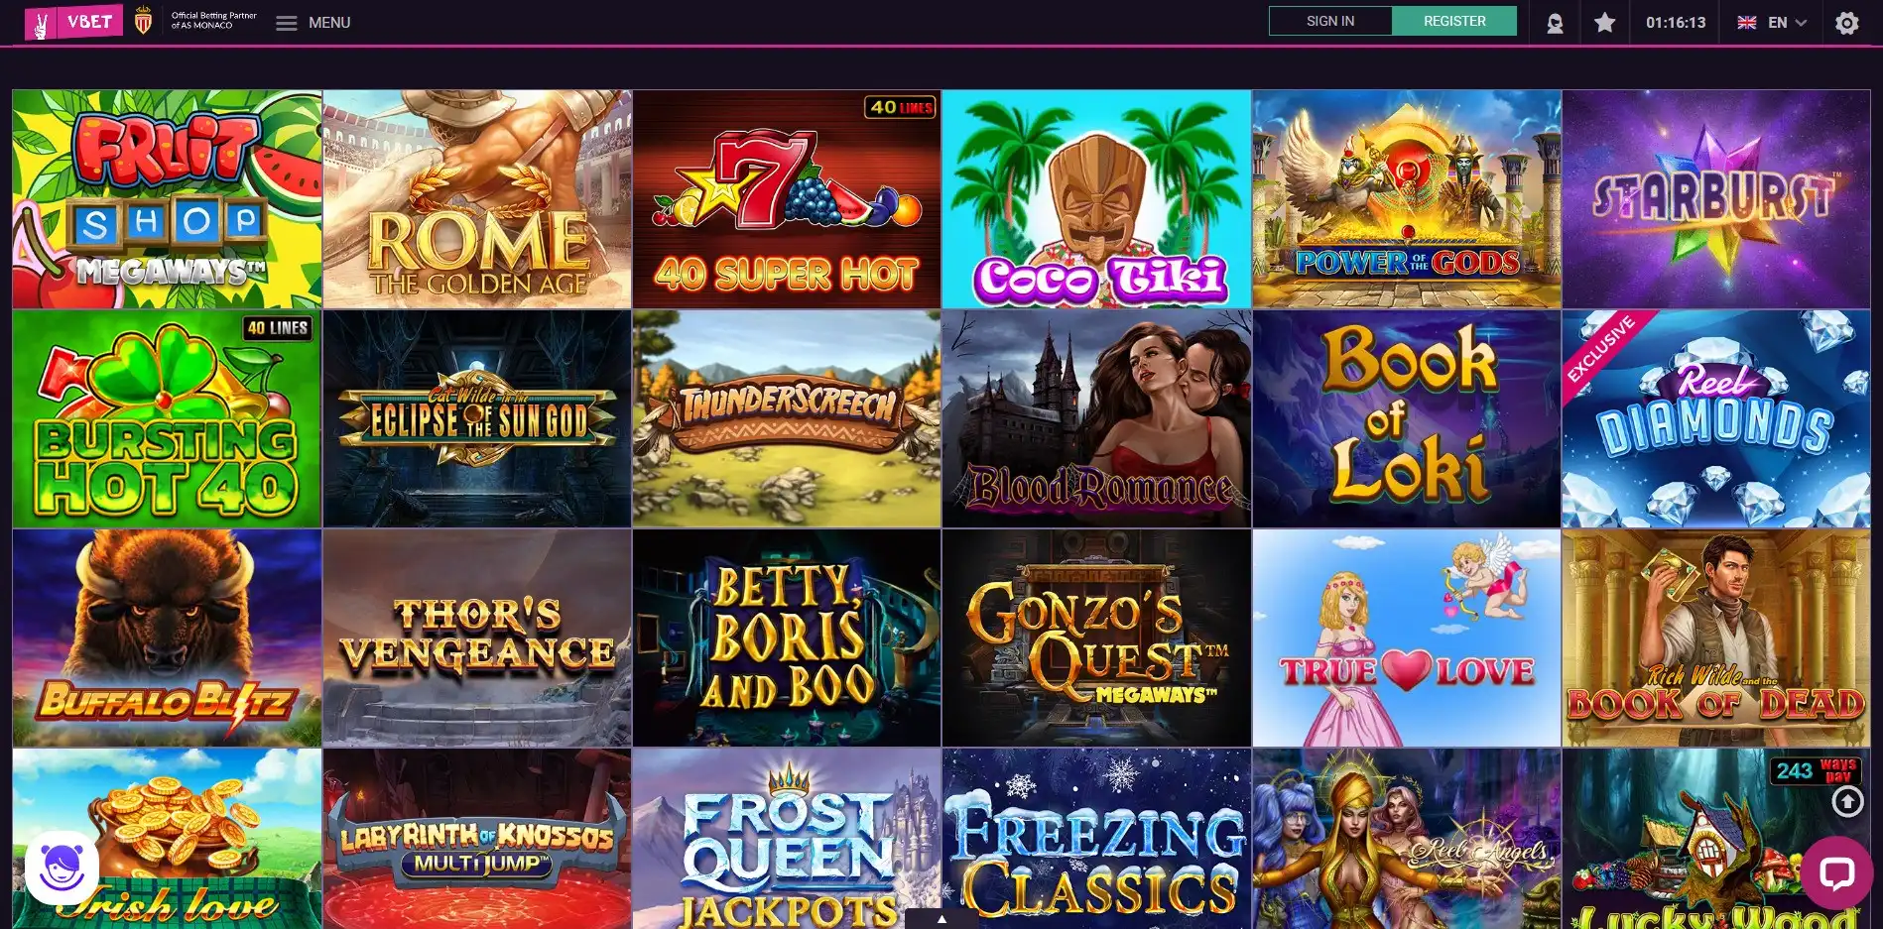1883x929 pixels.
Task: Open the Coco Tiki game tile
Action: point(1096,199)
